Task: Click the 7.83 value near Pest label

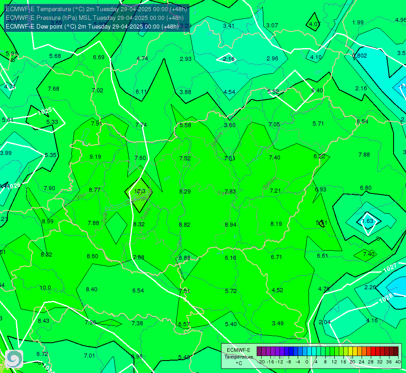Action: click(x=230, y=191)
